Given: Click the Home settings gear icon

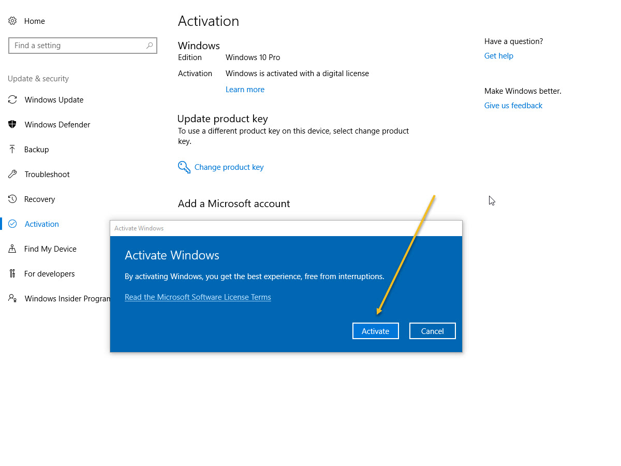Looking at the screenshot, I should coord(12,21).
